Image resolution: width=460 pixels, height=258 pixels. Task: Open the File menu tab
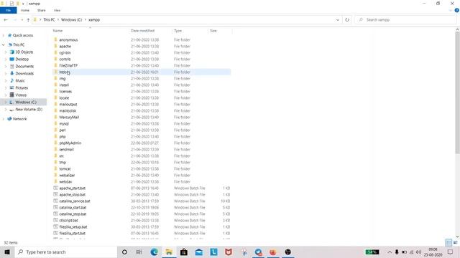[8, 10]
